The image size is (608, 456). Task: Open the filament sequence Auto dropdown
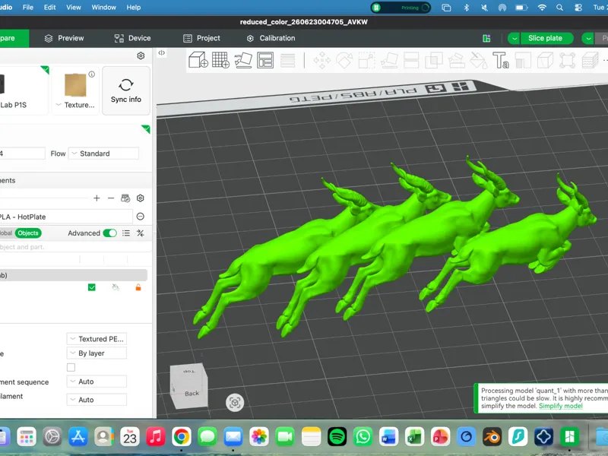[97, 382]
